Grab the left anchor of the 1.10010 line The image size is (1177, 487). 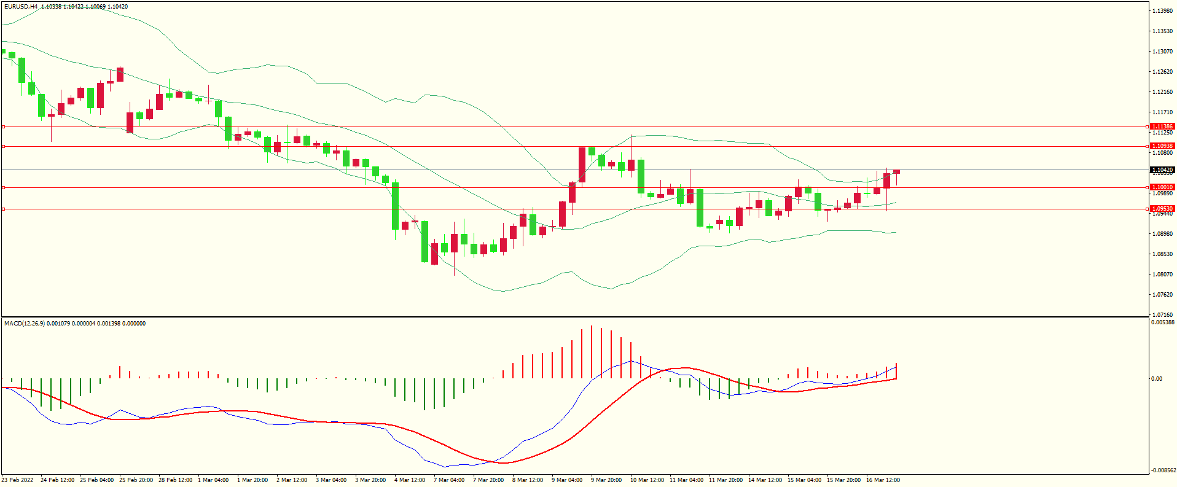[3, 187]
